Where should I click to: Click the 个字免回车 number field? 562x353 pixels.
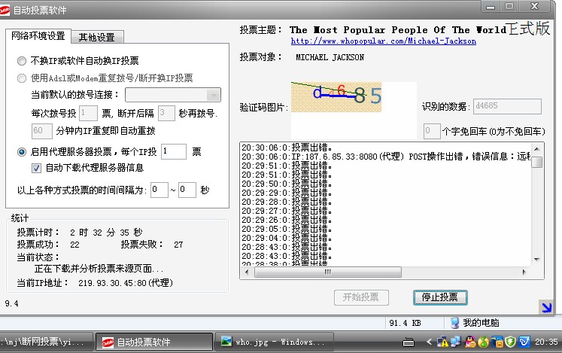tap(432, 131)
